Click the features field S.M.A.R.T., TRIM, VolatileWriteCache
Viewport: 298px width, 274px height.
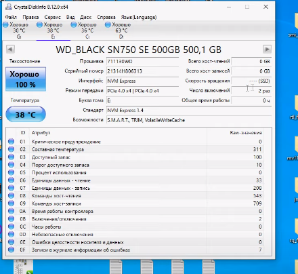click(189, 120)
